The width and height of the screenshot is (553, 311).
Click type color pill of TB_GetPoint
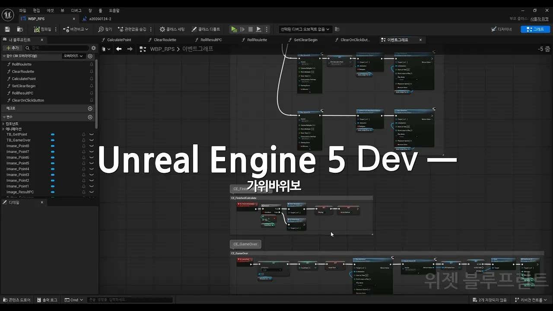(53, 134)
